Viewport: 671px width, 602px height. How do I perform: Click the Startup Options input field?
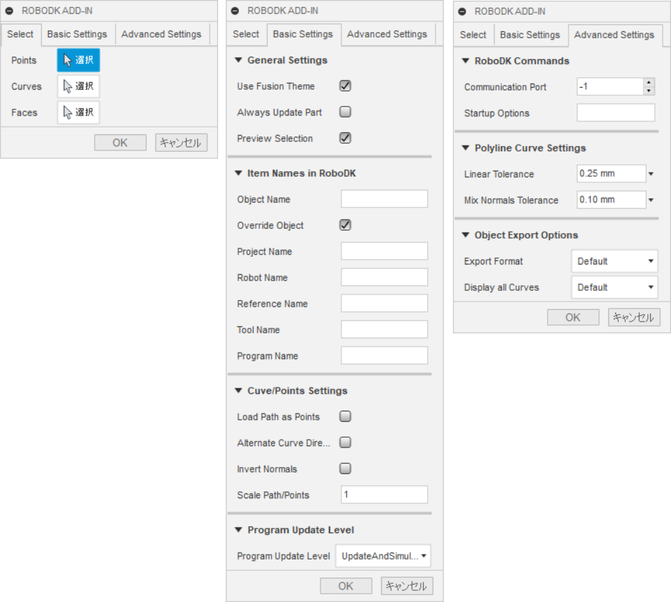[616, 113]
